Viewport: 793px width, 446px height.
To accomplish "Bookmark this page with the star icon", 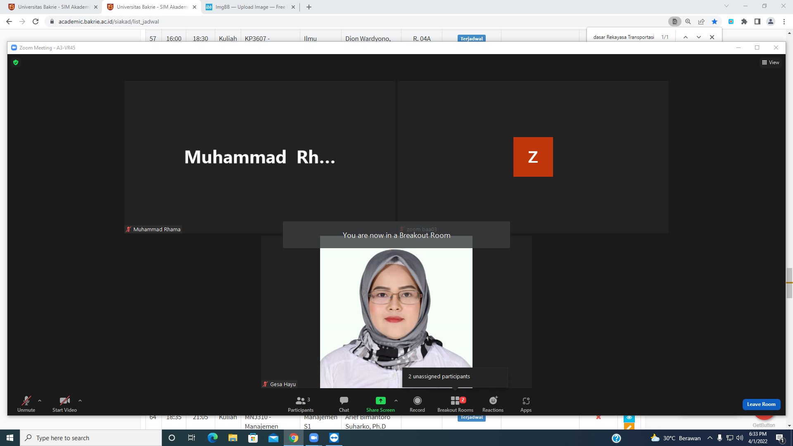I will point(715,21).
